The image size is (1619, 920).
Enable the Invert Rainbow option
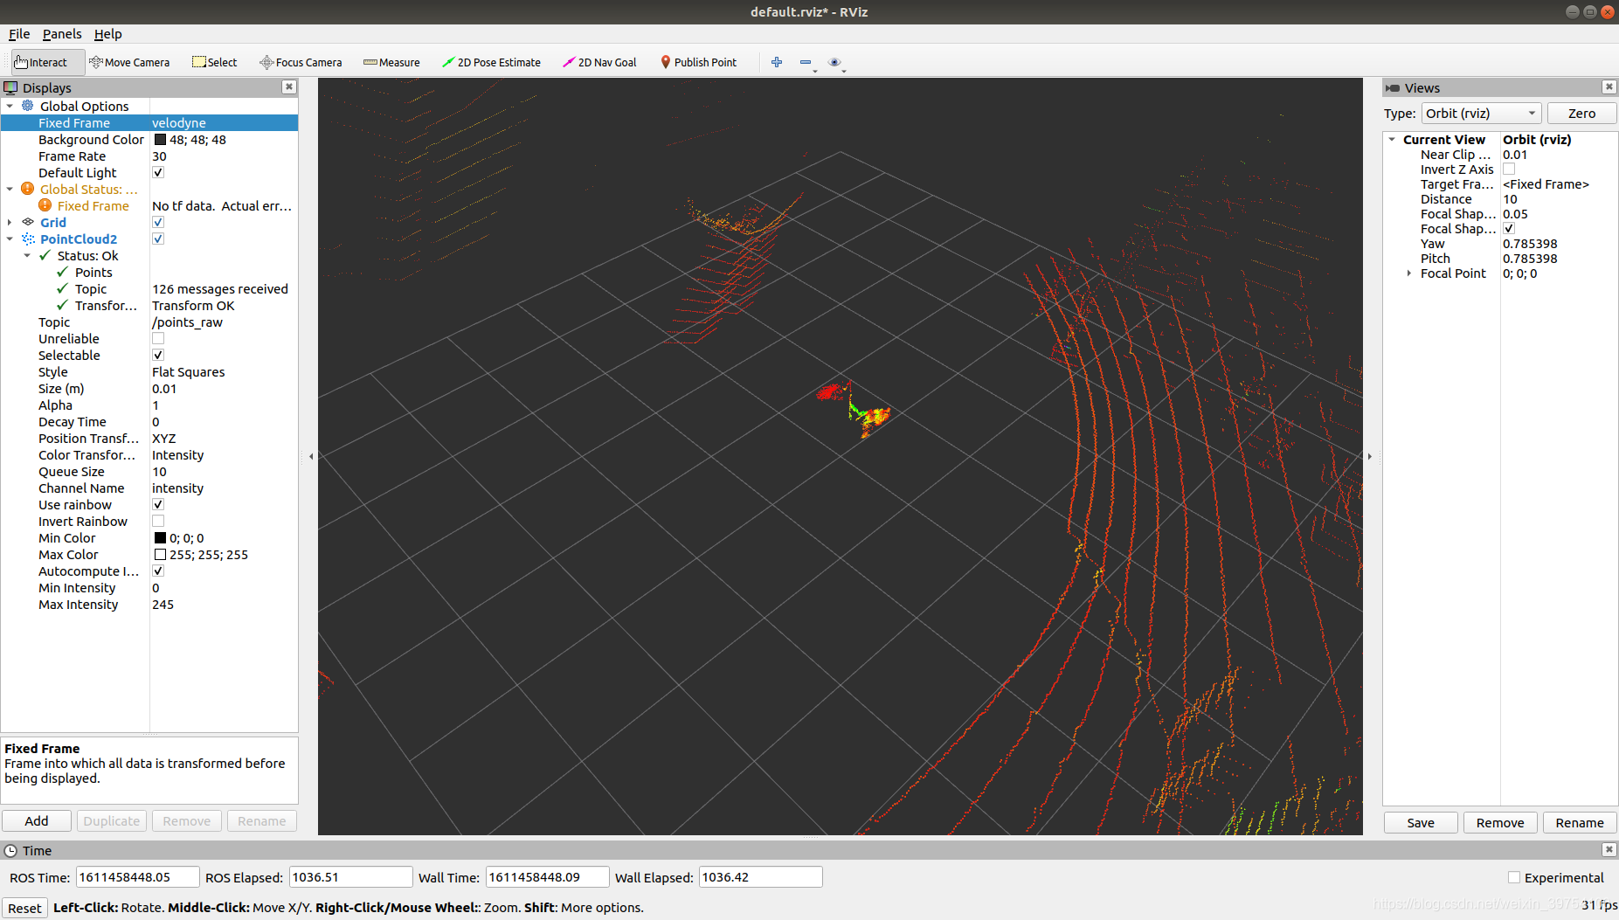158,521
